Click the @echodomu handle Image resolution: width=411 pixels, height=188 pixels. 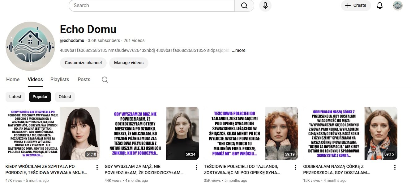pos(72,40)
